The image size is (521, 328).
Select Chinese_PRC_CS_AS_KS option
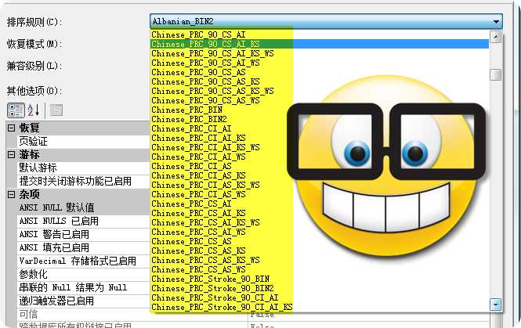coord(320,251)
